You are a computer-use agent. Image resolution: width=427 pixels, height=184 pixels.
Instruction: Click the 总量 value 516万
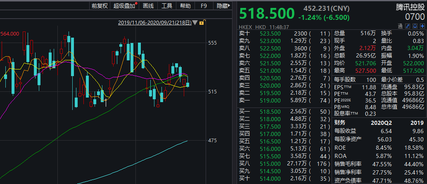[368, 33]
